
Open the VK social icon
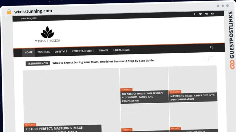click(206, 14)
